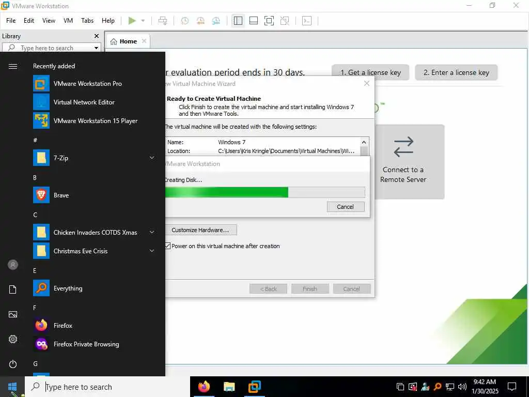
Task: Open the notification center icon
Action: (x=512, y=387)
